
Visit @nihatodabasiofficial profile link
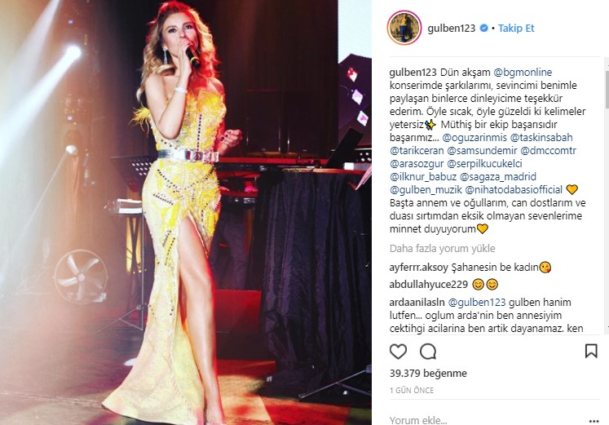click(514, 189)
